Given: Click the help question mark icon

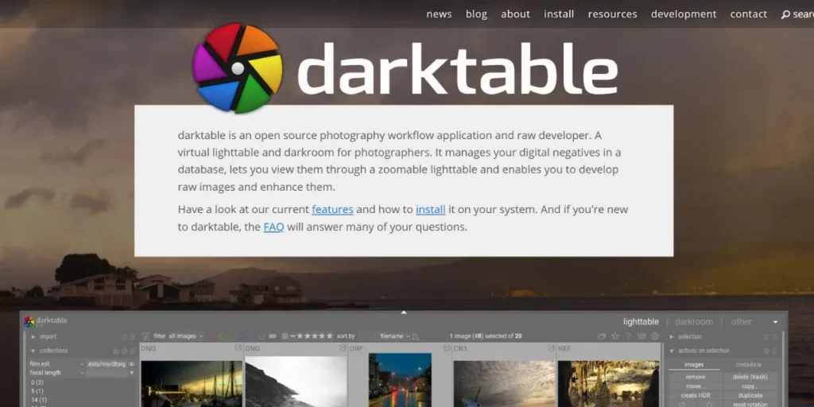Looking at the screenshot, I should (x=628, y=336).
